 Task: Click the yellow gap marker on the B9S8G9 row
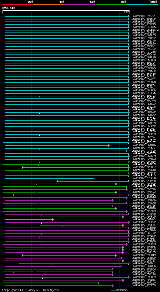tap(42, 278)
